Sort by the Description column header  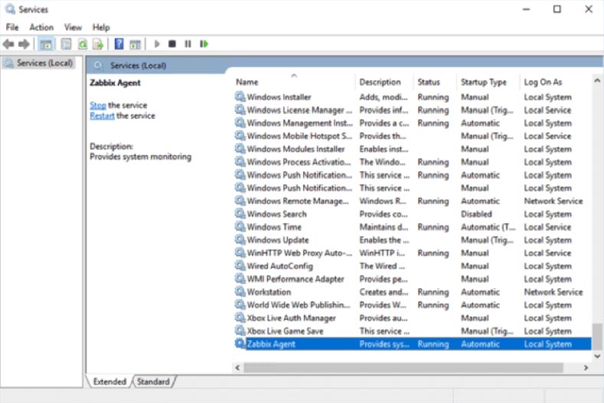coord(385,82)
